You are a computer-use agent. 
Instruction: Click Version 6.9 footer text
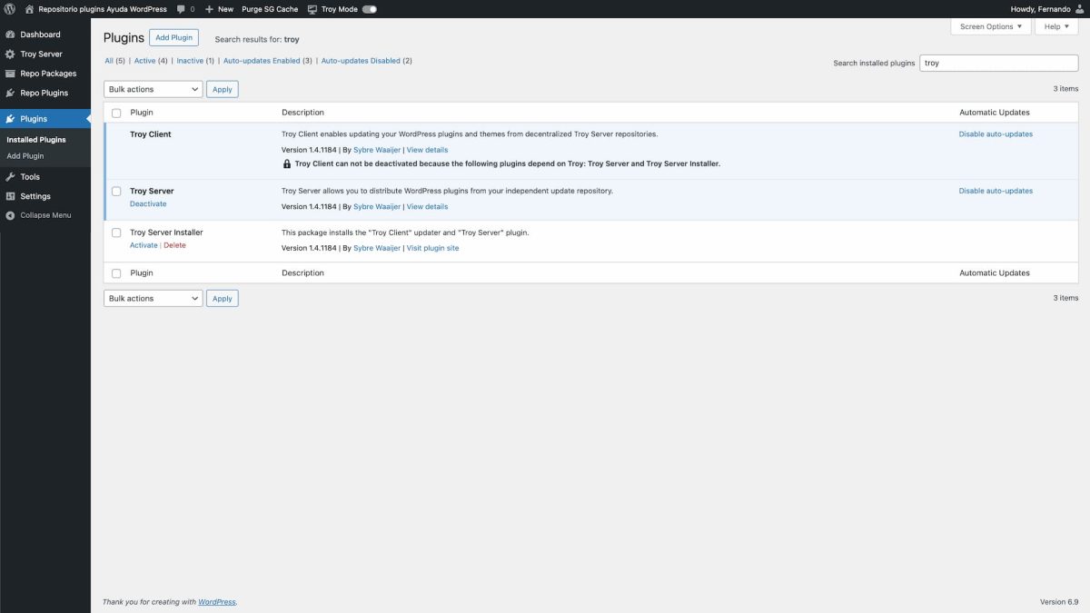pos(1059,602)
